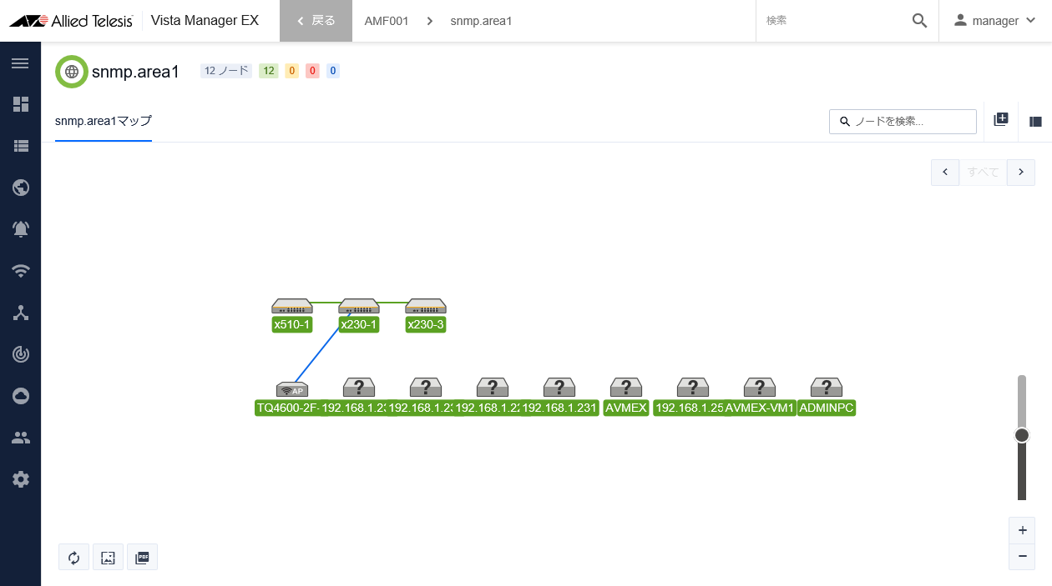Click the add-to-collection plus icon
Image resolution: width=1052 pixels, height=586 pixels.
1001,120
